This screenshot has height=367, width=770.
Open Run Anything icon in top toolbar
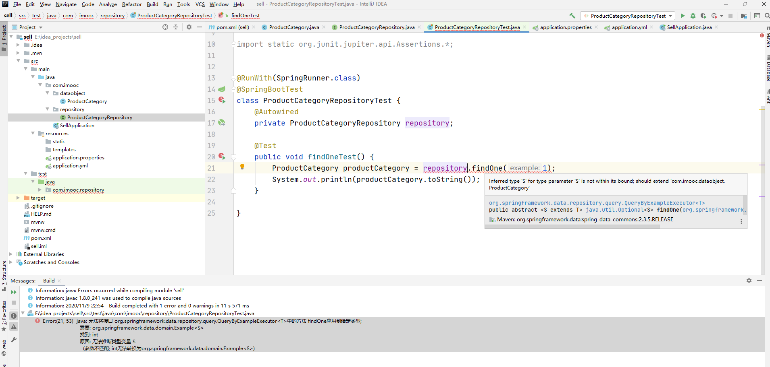click(x=757, y=16)
